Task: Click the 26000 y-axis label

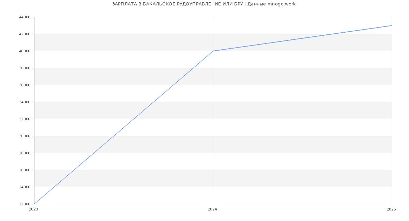Action: coord(25,170)
